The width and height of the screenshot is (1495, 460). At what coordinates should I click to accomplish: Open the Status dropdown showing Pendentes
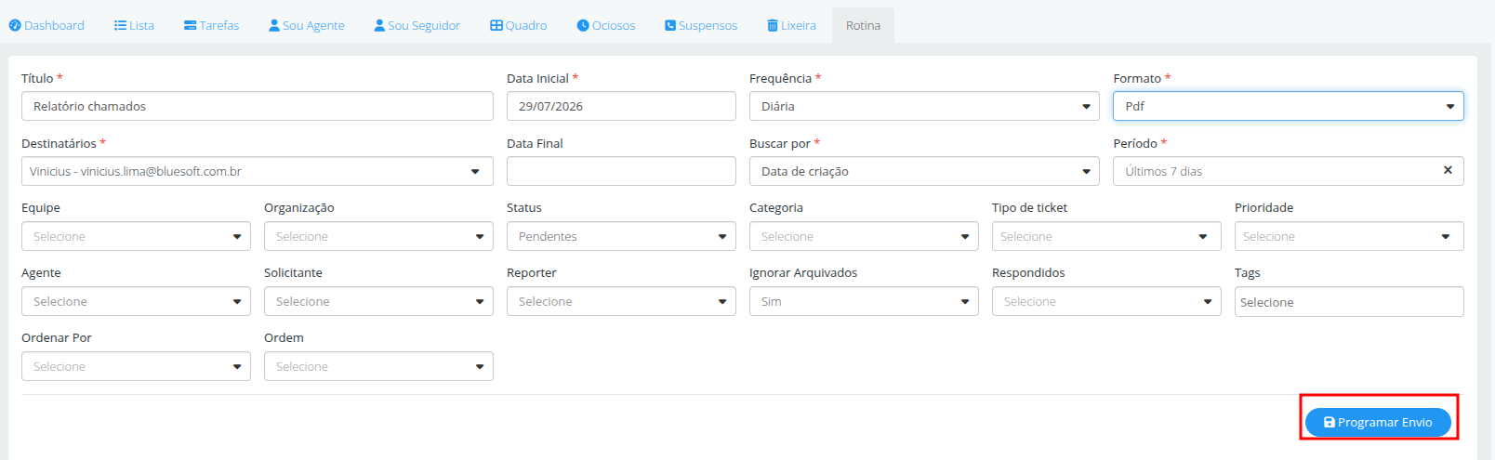tap(621, 236)
